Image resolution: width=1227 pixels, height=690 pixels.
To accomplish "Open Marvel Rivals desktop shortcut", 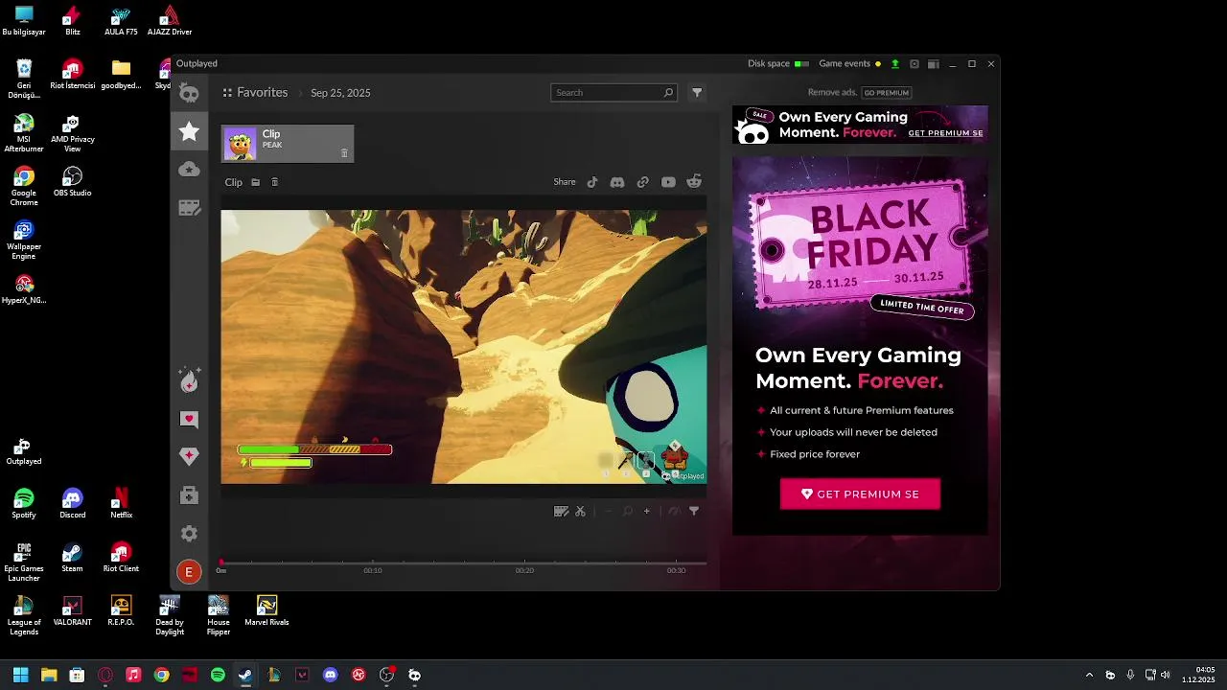I will coord(266,610).
